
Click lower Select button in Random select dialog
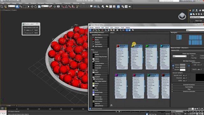click(x=36, y=33)
